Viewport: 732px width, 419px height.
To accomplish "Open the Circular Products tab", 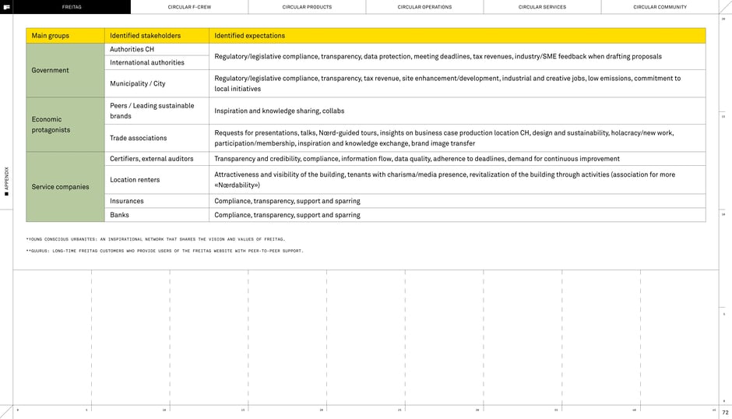I will 307,7.
